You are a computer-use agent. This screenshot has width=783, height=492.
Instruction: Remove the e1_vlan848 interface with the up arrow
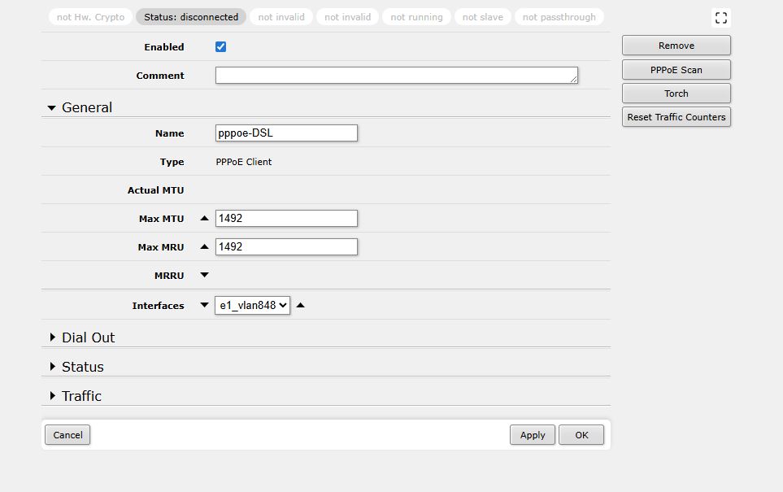[300, 305]
